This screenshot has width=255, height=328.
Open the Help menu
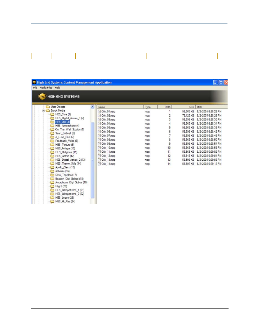click(x=57, y=88)
